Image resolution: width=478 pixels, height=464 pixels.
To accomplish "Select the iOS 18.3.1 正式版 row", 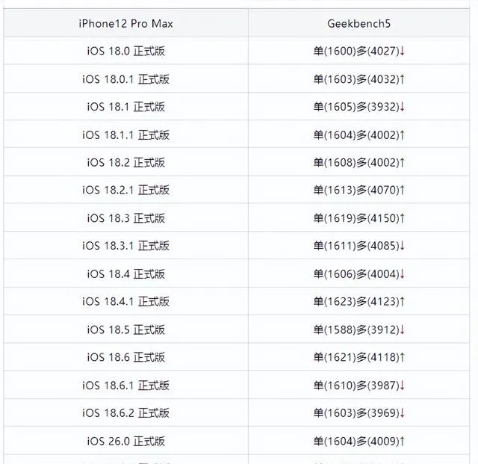I will coord(237,246).
